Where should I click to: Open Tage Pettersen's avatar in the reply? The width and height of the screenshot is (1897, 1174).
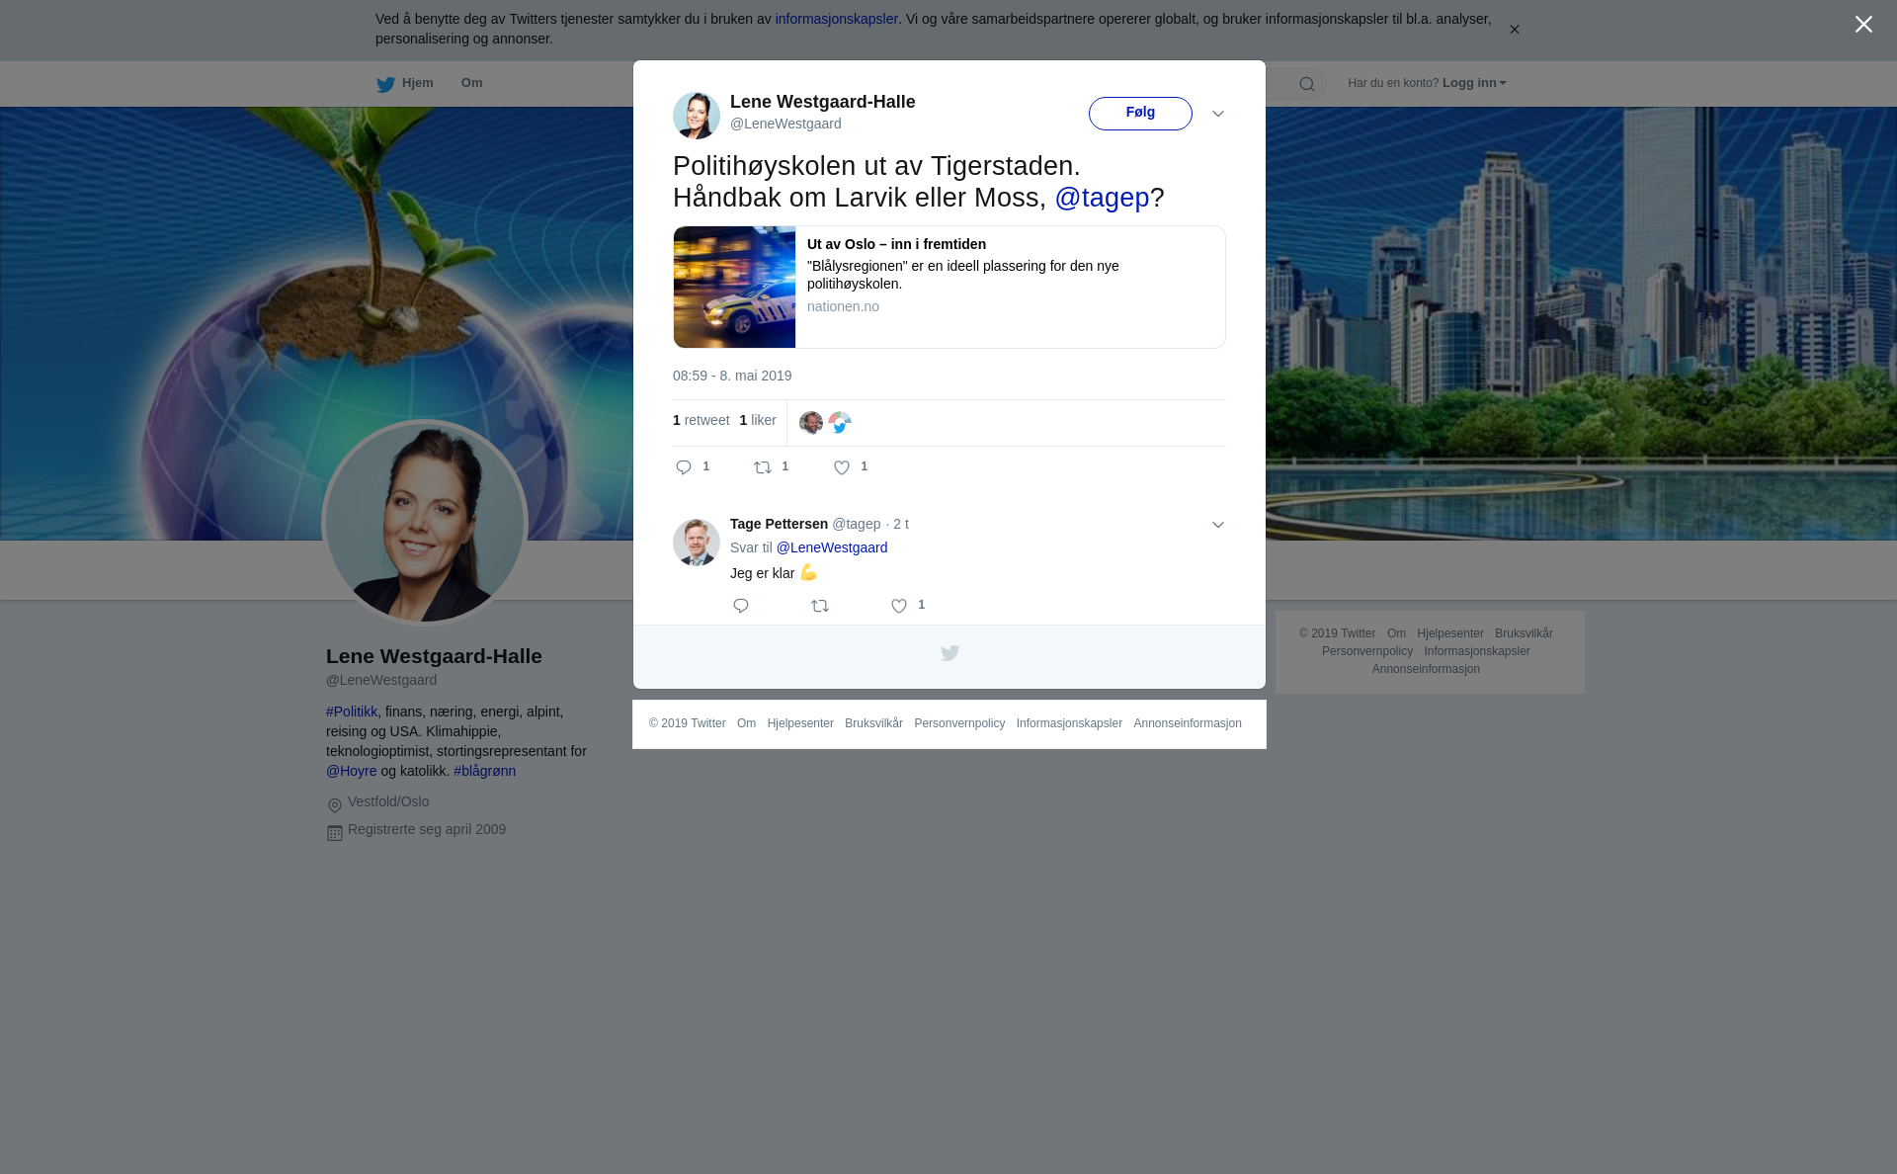click(697, 543)
